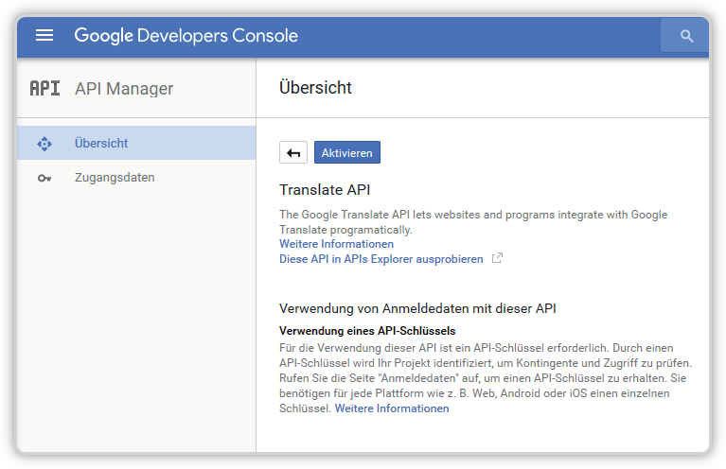Click the Übersicht diamond icon in sidebar
726x469 pixels.
[44, 144]
